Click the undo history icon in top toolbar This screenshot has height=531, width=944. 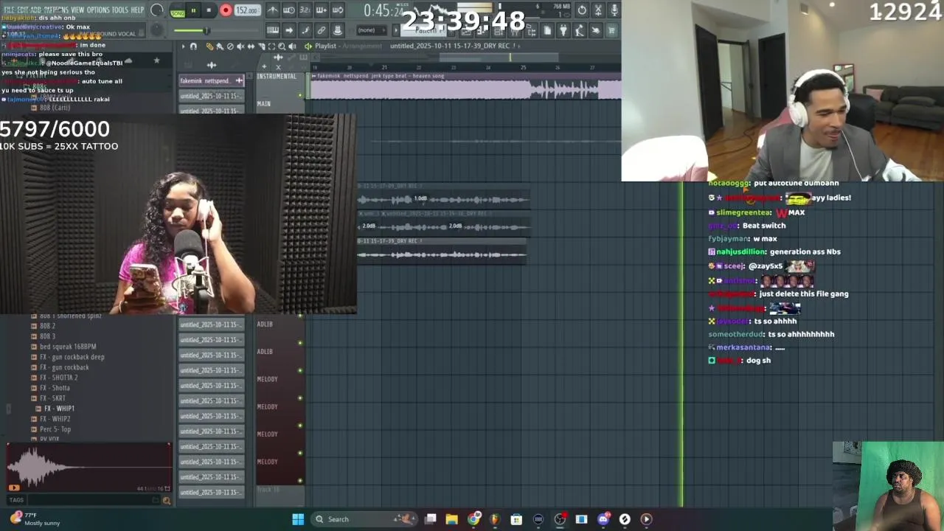pyautogui.click(x=582, y=10)
